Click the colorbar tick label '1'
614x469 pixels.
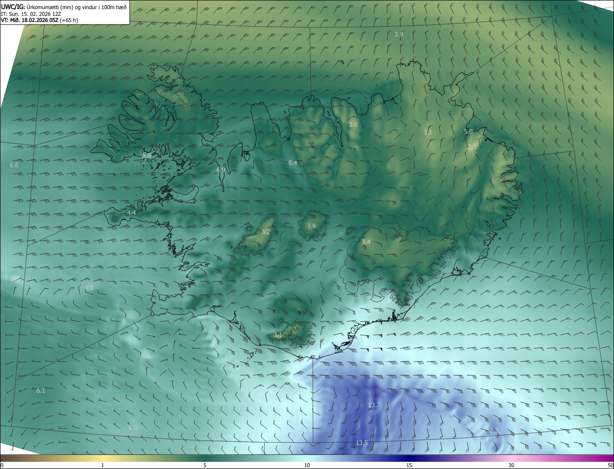coord(103,465)
